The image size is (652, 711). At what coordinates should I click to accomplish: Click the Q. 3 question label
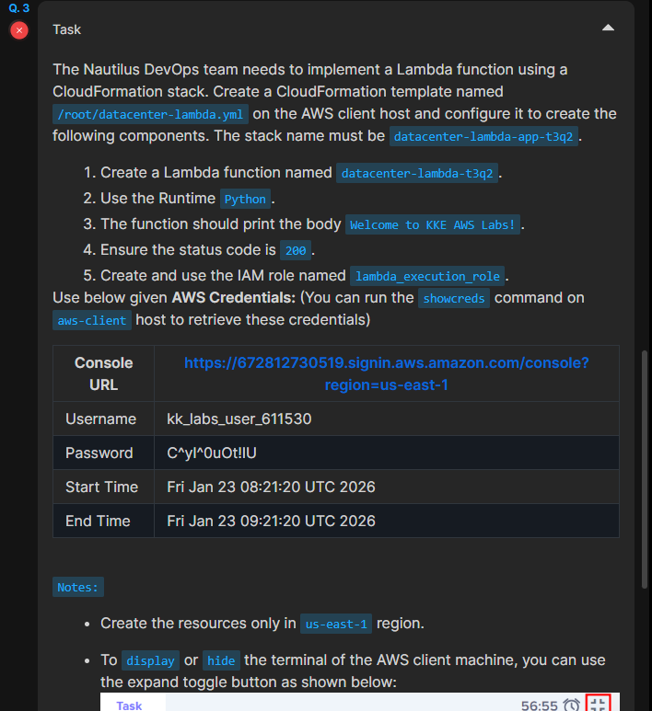click(19, 8)
